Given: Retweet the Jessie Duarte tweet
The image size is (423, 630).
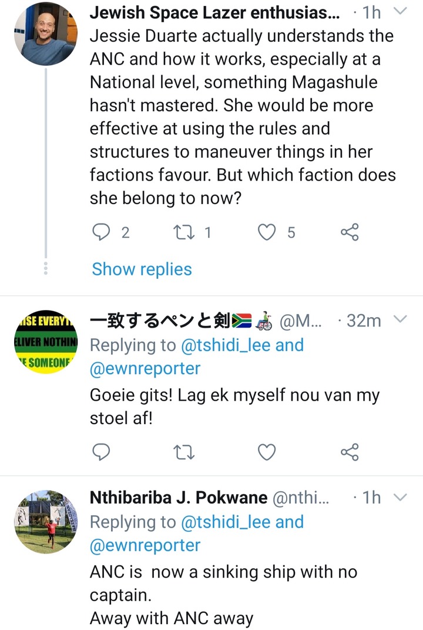Looking at the screenshot, I should point(184,232).
